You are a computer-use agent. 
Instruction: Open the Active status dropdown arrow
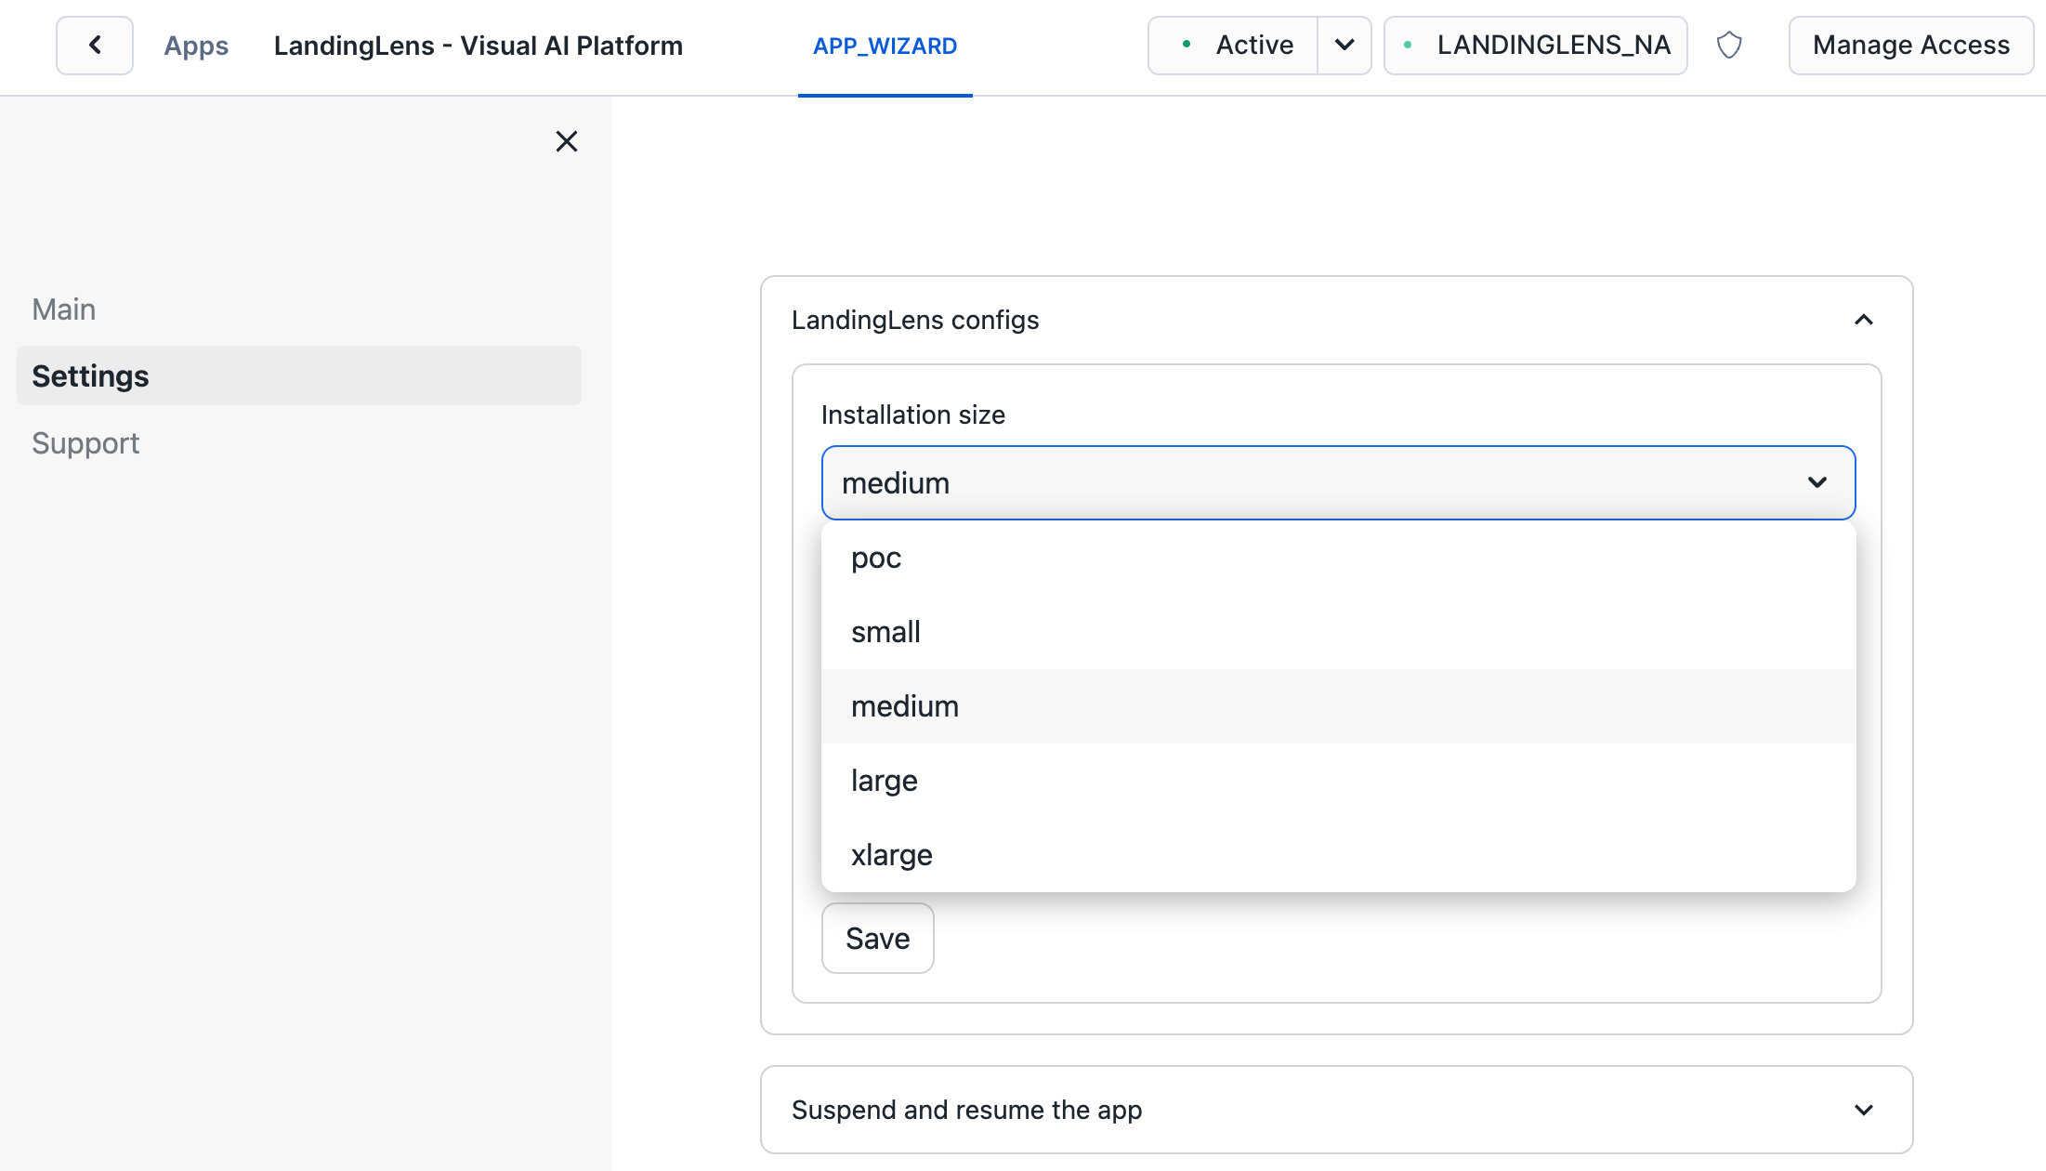1344,46
